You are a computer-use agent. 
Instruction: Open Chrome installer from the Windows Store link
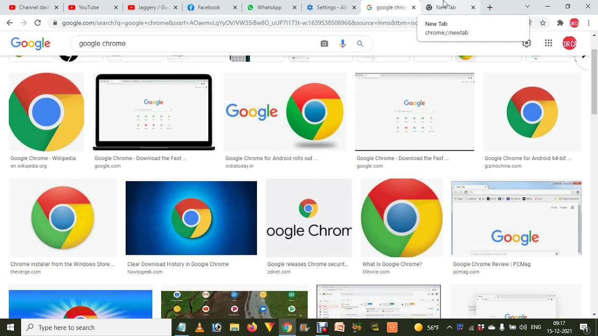(x=62, y=264)
